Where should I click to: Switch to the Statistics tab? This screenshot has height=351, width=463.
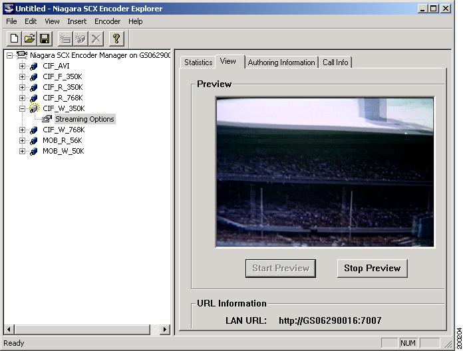(x=198, y=62)
